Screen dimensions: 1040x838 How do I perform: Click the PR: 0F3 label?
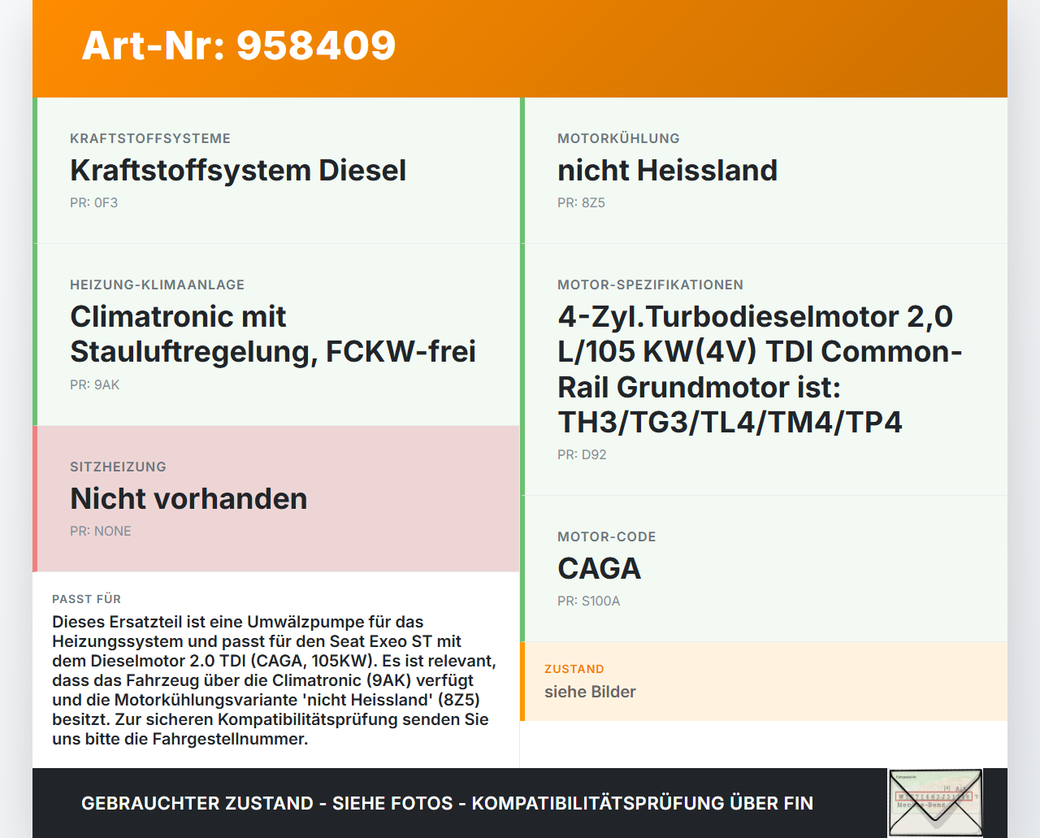tap(94, 202)
